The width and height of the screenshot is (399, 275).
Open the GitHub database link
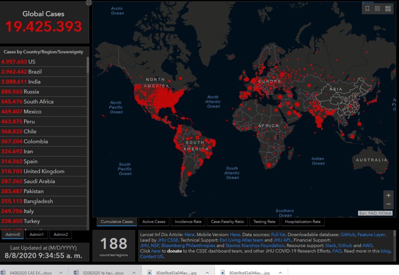pyautogui.click(x=348, y=235)
